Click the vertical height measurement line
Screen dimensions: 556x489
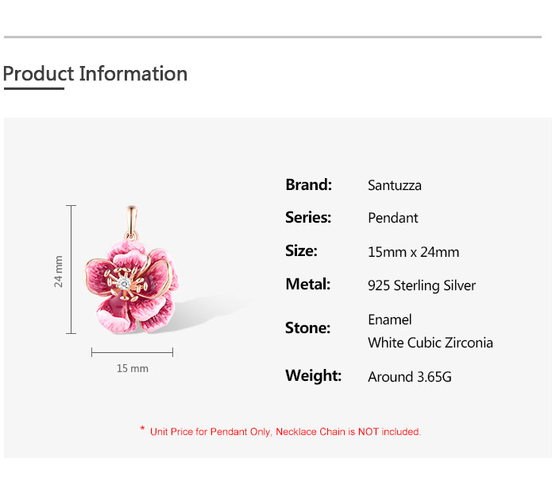pos(71,270)
